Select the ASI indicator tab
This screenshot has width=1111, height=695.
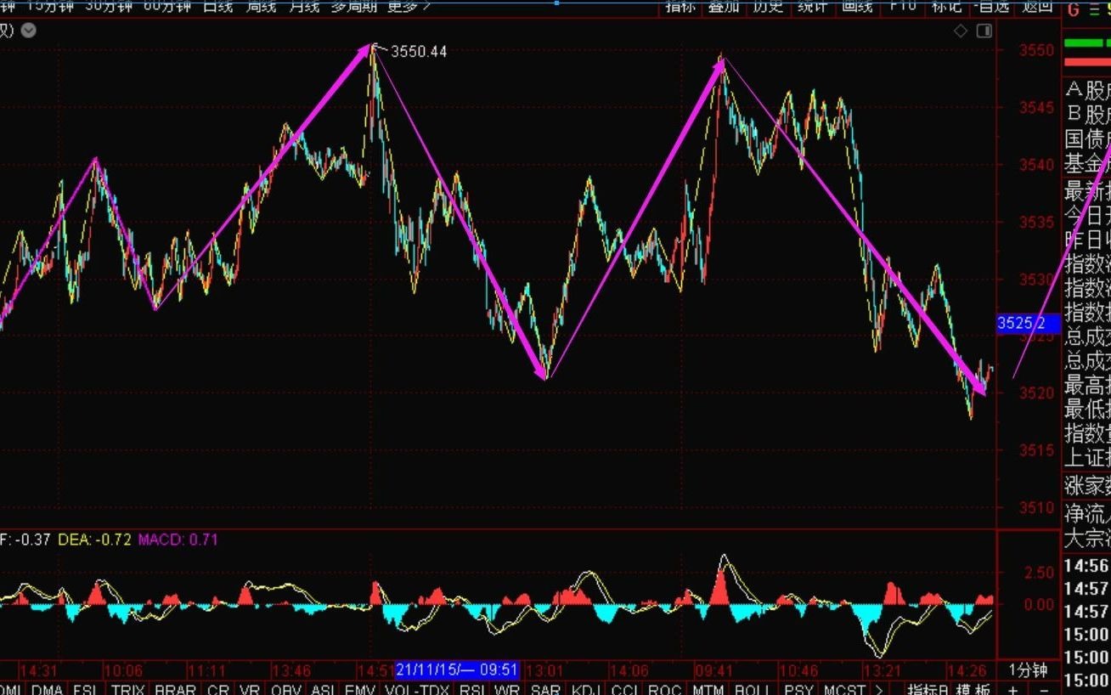point(323,689)
